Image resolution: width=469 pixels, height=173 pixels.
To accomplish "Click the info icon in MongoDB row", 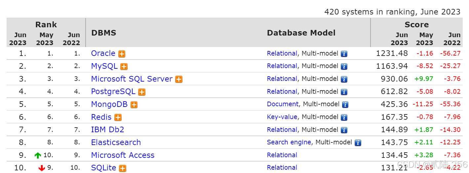I will (x=345, y=105).
